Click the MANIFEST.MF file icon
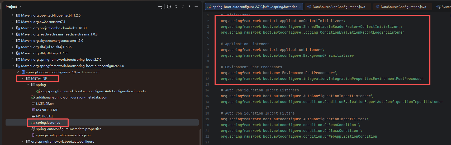This screenshot has height=145, width=451. 33,110
